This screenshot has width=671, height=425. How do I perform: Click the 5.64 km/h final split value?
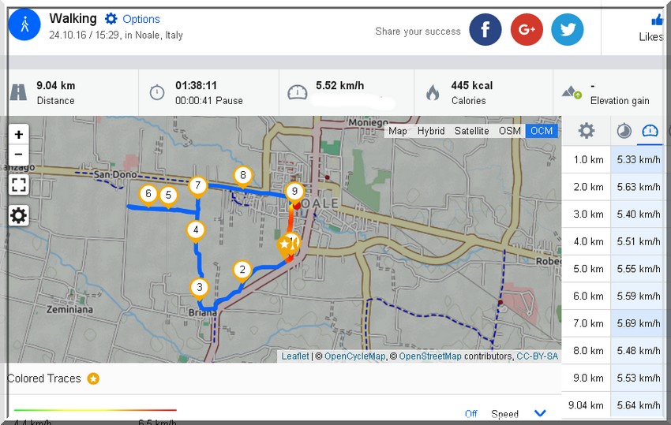coord(639,405)
